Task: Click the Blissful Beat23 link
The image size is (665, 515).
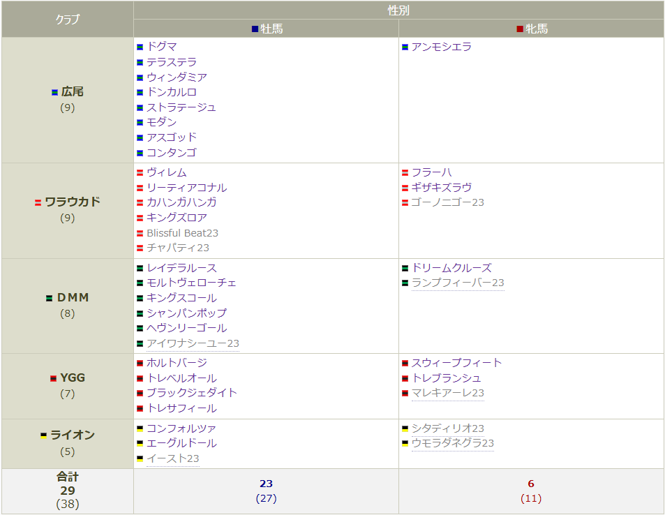Action: pyautogui.click(x=181, y=232)
